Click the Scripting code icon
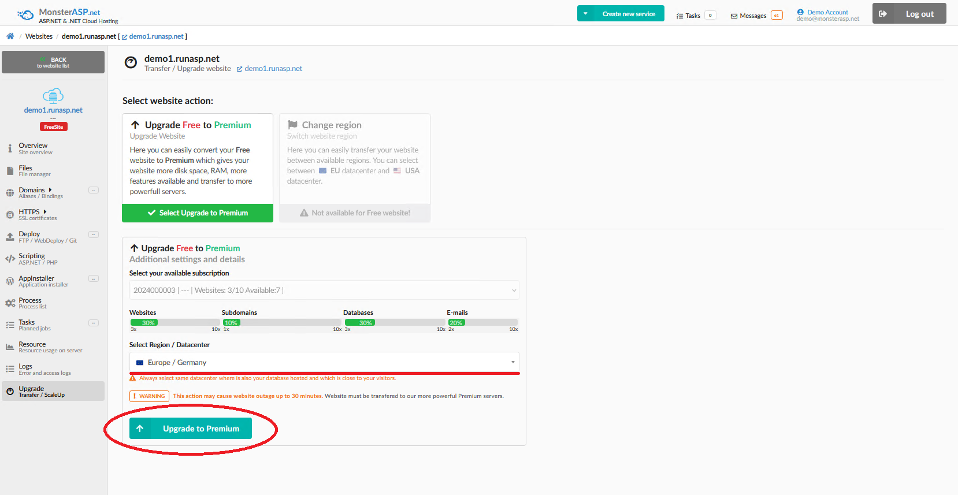Viewport: 958px width, 495px height. [10, 259]
